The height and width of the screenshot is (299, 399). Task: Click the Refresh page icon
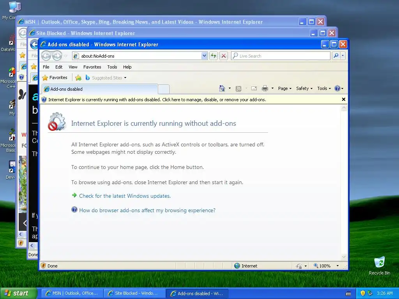[x=214, y=56]
